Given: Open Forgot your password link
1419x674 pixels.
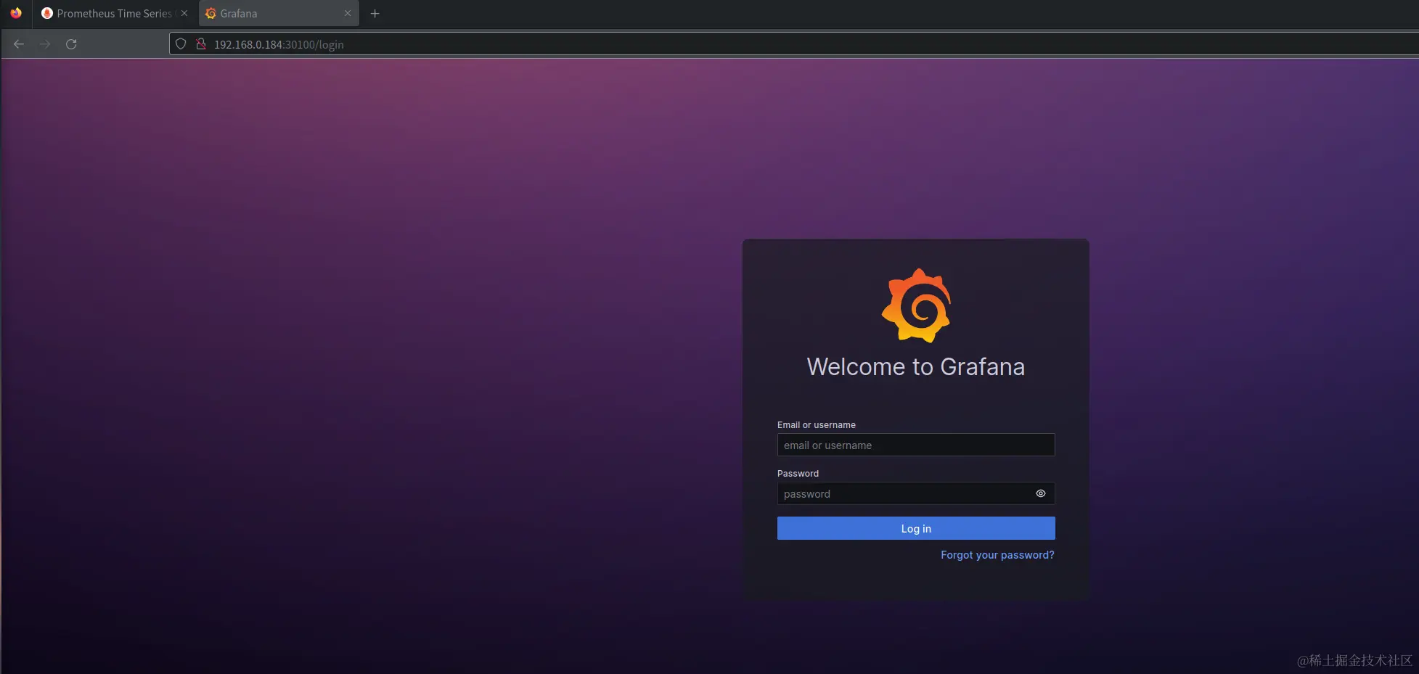Looking at the screenshot, I should [x=997, y=555].
